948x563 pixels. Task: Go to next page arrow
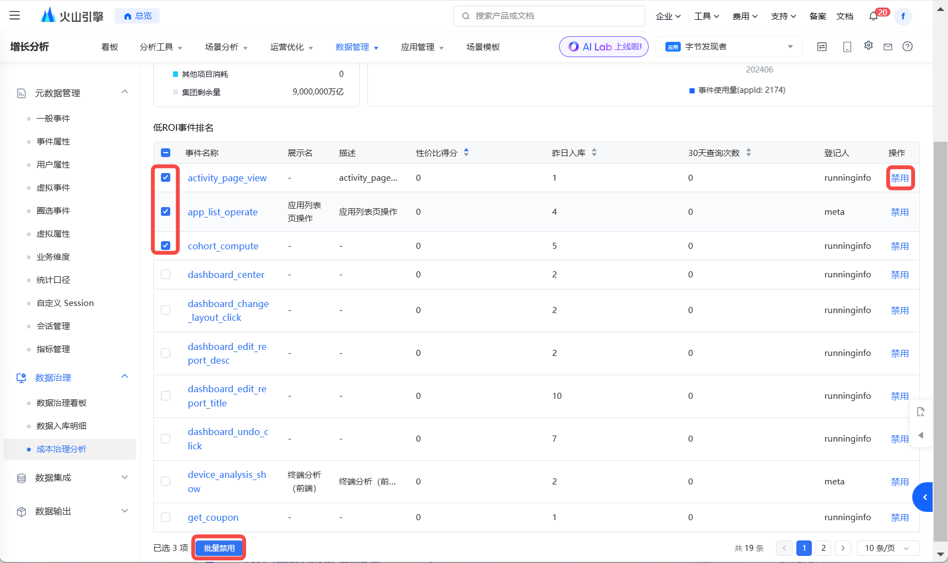pos(843,548)
